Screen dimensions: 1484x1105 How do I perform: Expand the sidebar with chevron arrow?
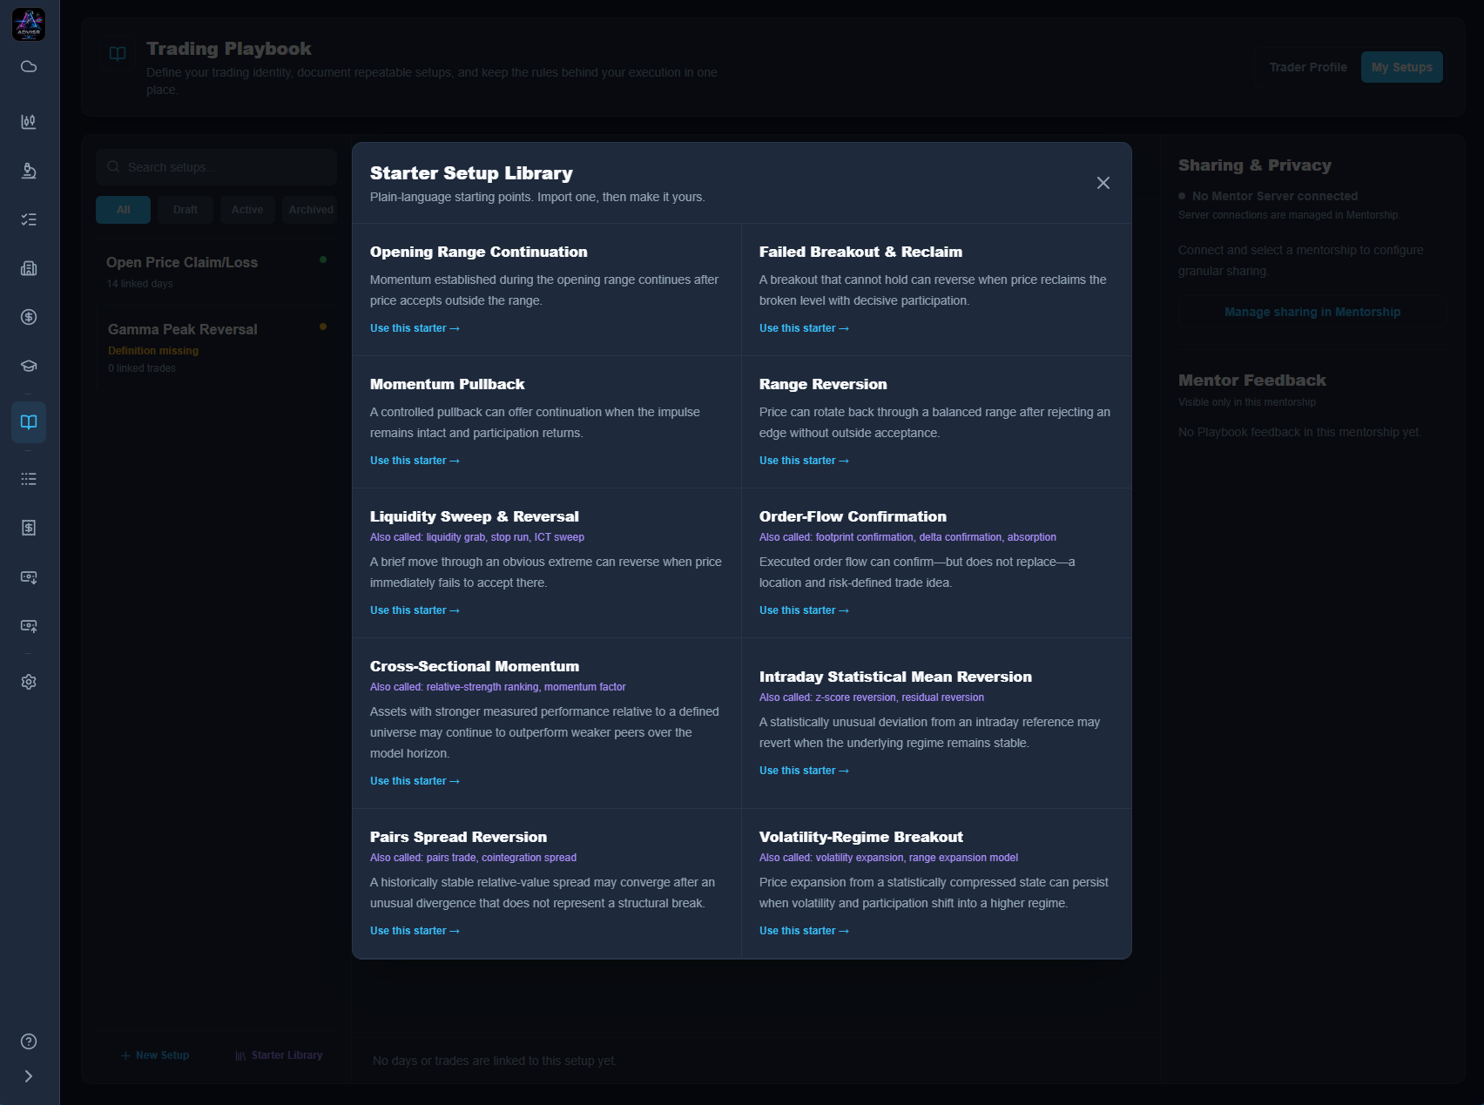29,1076
